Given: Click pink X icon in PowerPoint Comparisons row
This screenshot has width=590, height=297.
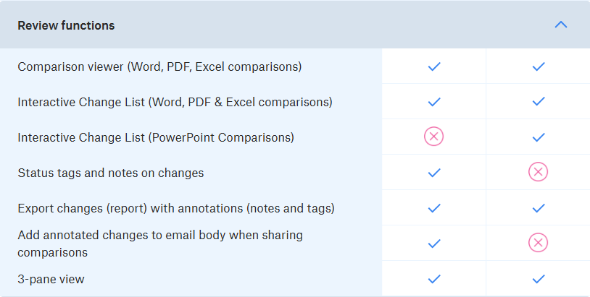Looking at the screenshot, I should point(434,137).
